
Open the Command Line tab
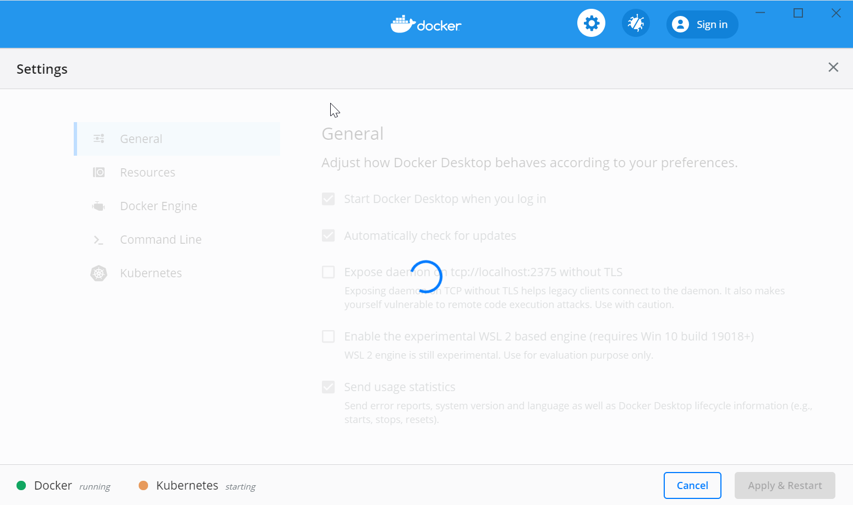point(177,239)
